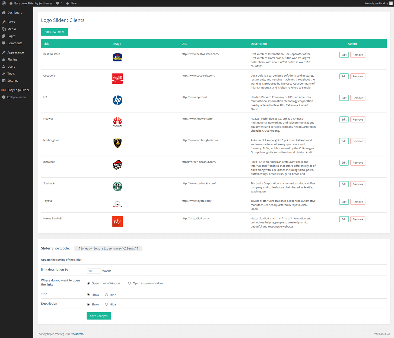
Task: Click the Collapse menu arrow icon
Action: point(4,97)
